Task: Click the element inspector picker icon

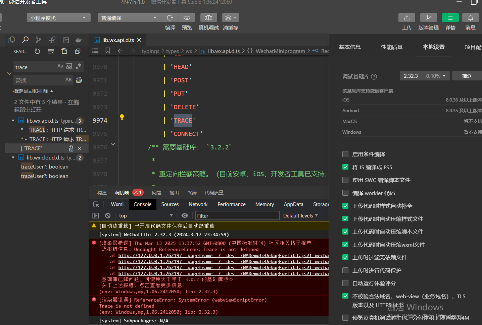Action: coord(96,204)
